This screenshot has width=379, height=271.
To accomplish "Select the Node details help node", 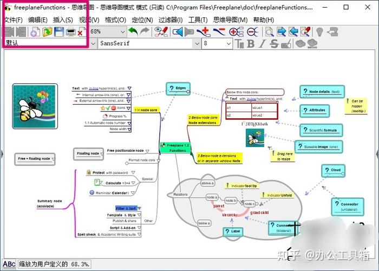I will point(322,92).
